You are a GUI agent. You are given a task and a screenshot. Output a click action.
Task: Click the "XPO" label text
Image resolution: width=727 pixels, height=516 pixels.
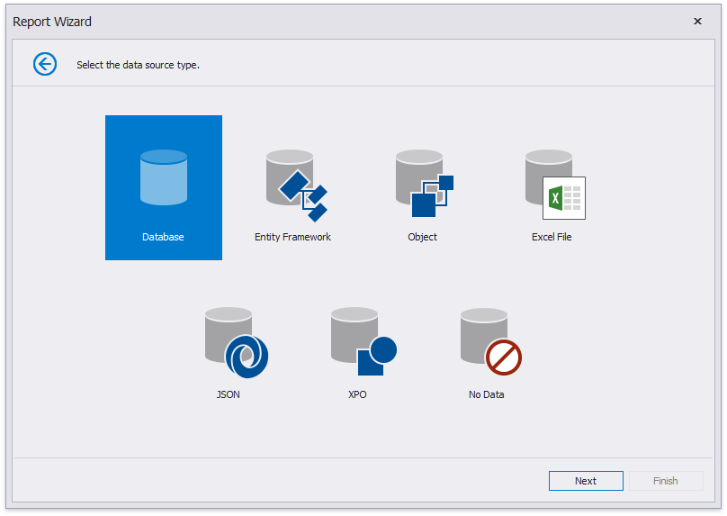(357, 394)
